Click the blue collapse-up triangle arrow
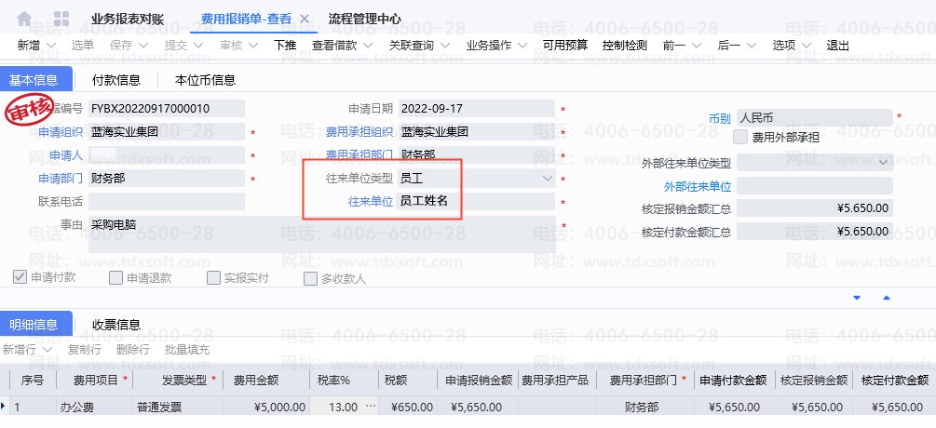This screenshot has height=428, width=936. click(886, 298)
